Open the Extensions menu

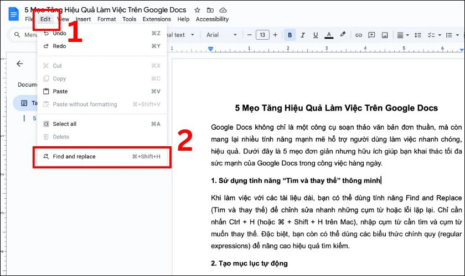click(x=157, y=19)
